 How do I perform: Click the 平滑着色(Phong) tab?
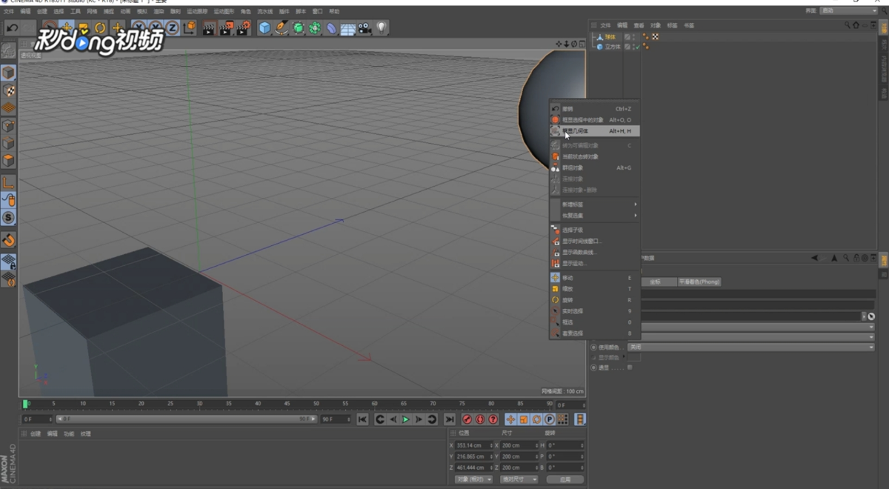[x=699, y=282]
